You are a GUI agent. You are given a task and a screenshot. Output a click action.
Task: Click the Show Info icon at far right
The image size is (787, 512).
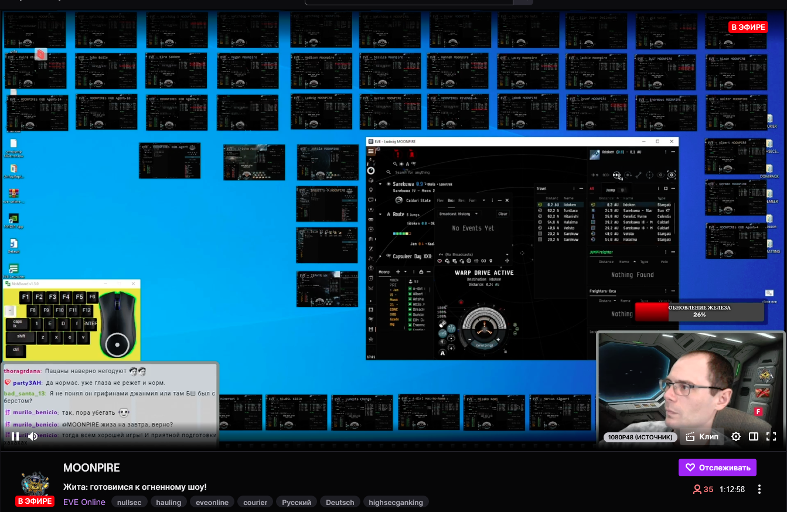click(672, 175)
